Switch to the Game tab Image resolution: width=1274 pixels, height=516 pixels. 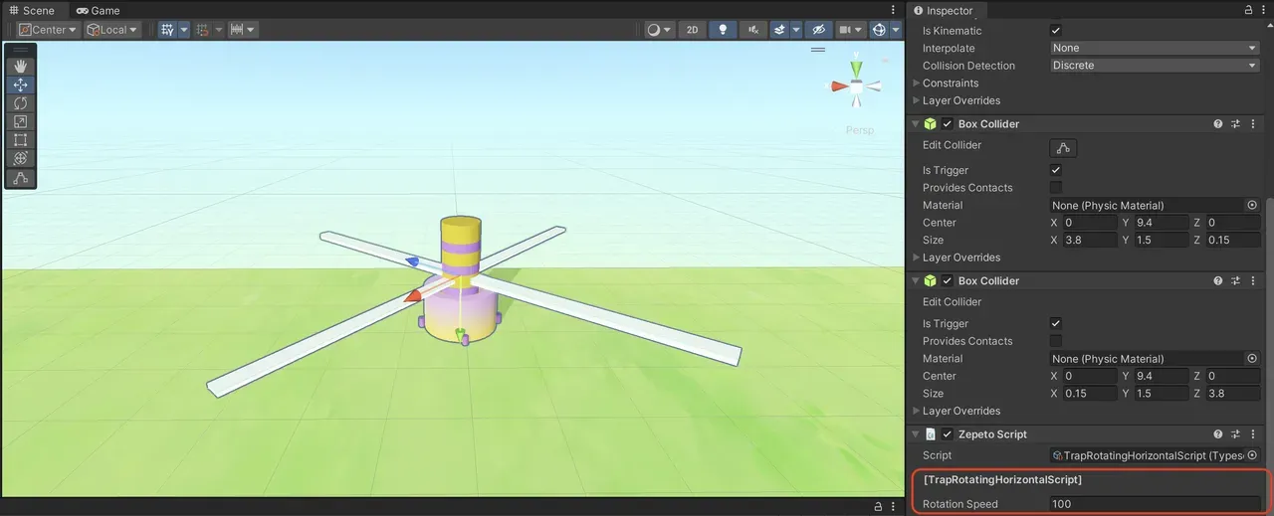pyautogui.click(x=98, y=10)
